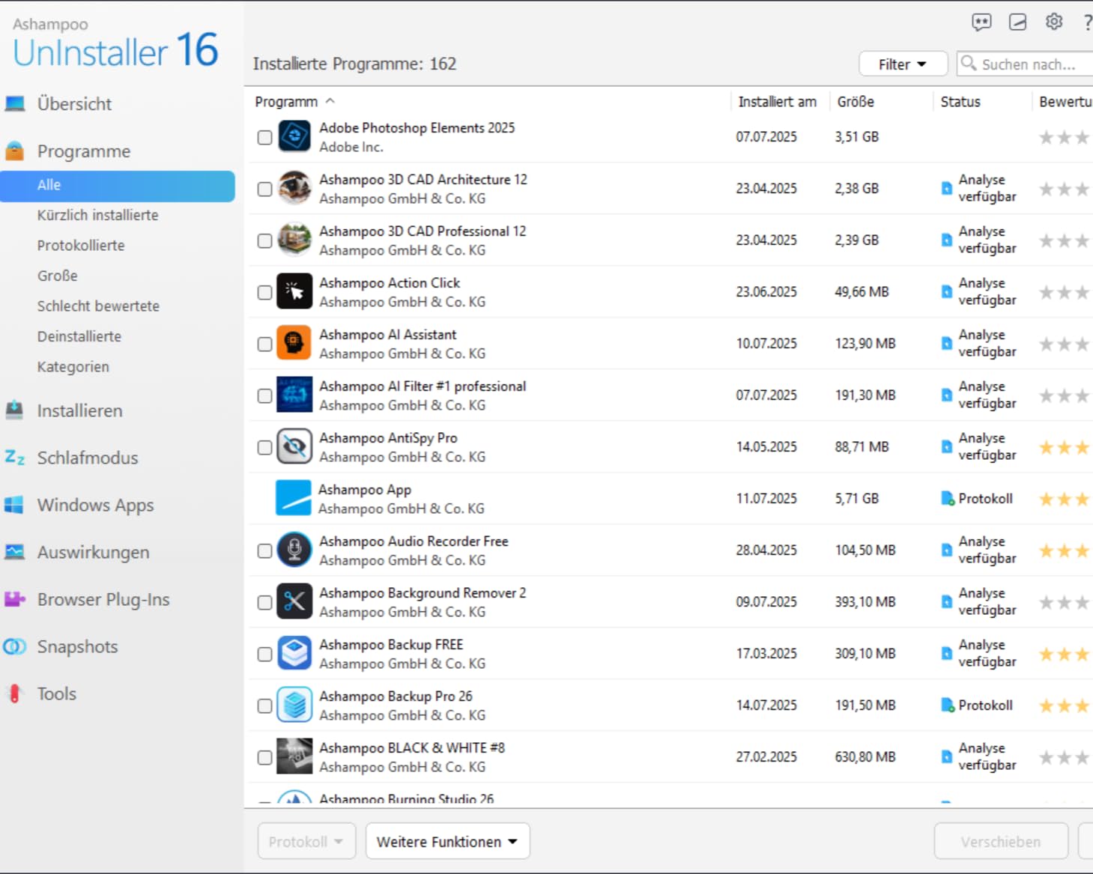1093x874 pixels.
Task: Click install date 11.07.2025 of Ashampoo App
Action: click(766, 499)
